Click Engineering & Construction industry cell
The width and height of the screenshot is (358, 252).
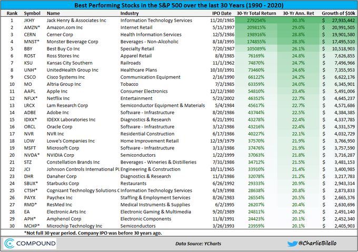click(151, 169)
